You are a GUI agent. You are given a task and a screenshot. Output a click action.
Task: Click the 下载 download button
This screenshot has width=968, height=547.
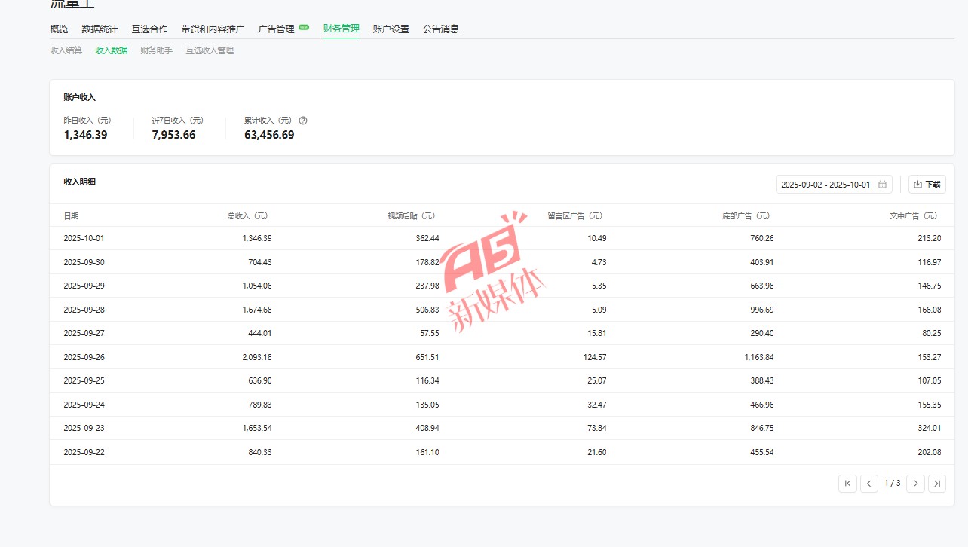(x=927, y=185)
